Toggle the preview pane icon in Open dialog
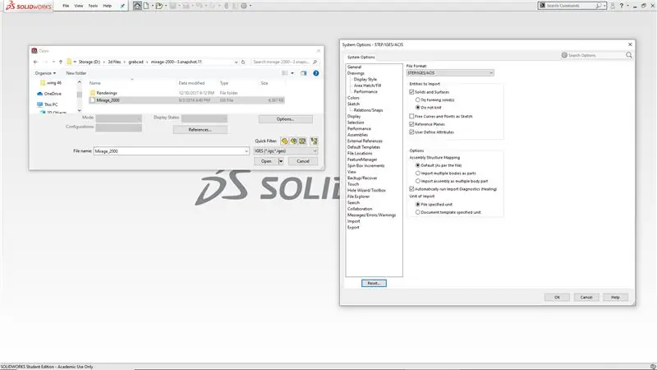Screen dimensions: 657x370 click(303, 73)
